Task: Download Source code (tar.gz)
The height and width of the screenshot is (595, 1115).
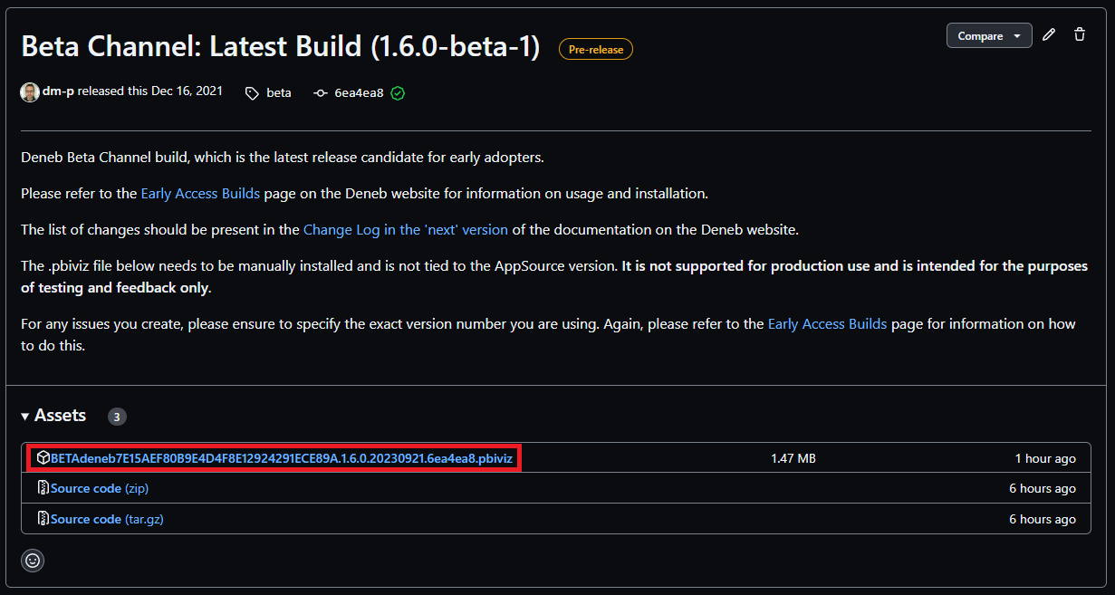Action: pos(107,519)
